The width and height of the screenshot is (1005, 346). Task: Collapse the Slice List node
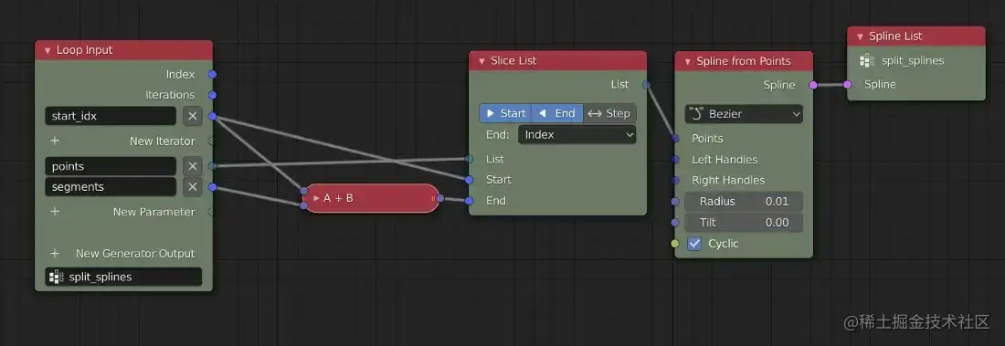481,61
